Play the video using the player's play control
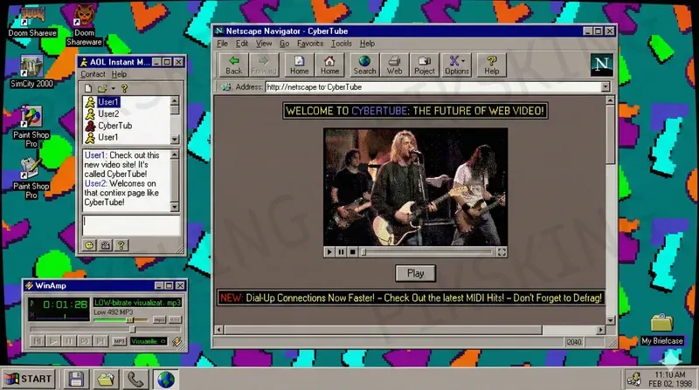Screen dimensions: 699x390 point(329,252)
